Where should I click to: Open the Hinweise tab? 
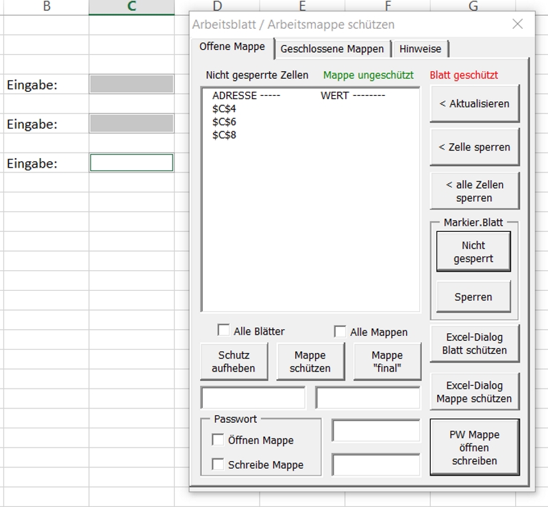(x=421, y=49)
